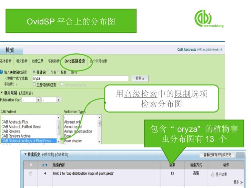Click the 更多 link in row 4
251x188 pixels.
[238, 182]
